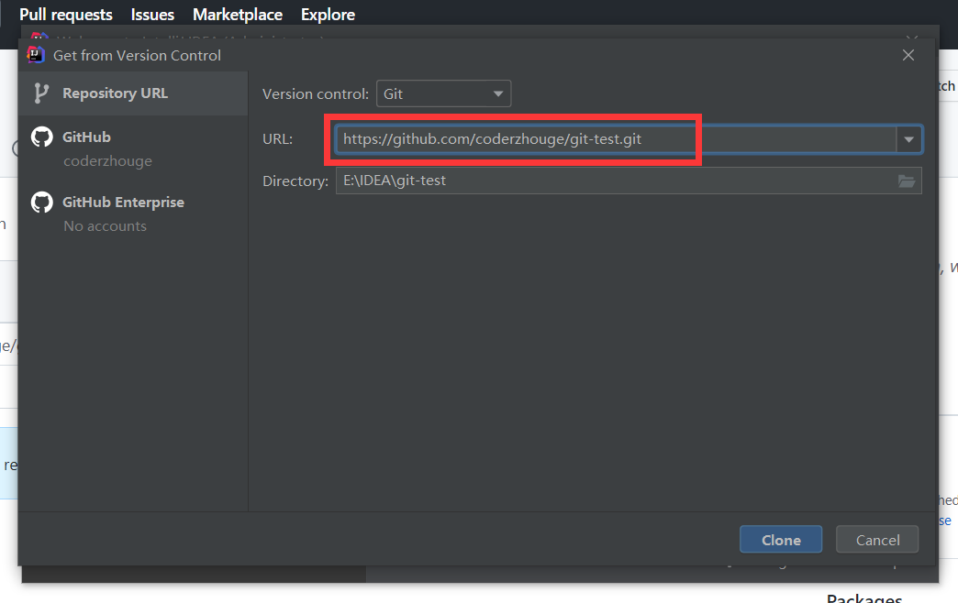Click the 'Directory:' label
Image resolution: width=958 pixels, height=603 pixels.
pyautogui.click(x=295, y=181)
